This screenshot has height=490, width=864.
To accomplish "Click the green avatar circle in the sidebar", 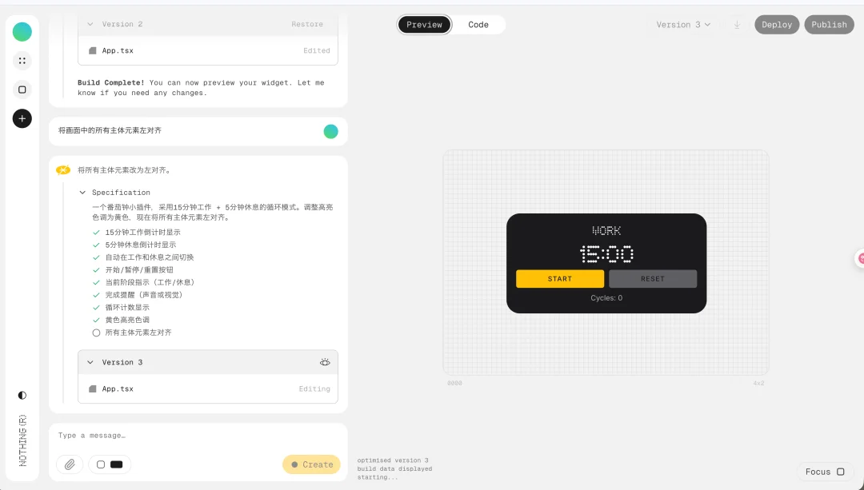I will pos(22,31).
